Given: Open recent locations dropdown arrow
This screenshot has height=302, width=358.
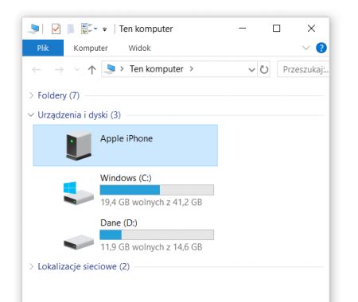Looking at the screenshot, I should [77, 70].
